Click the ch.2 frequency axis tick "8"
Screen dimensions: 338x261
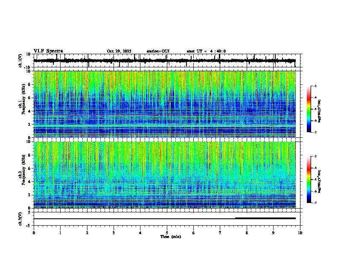[x=30, y=155]
